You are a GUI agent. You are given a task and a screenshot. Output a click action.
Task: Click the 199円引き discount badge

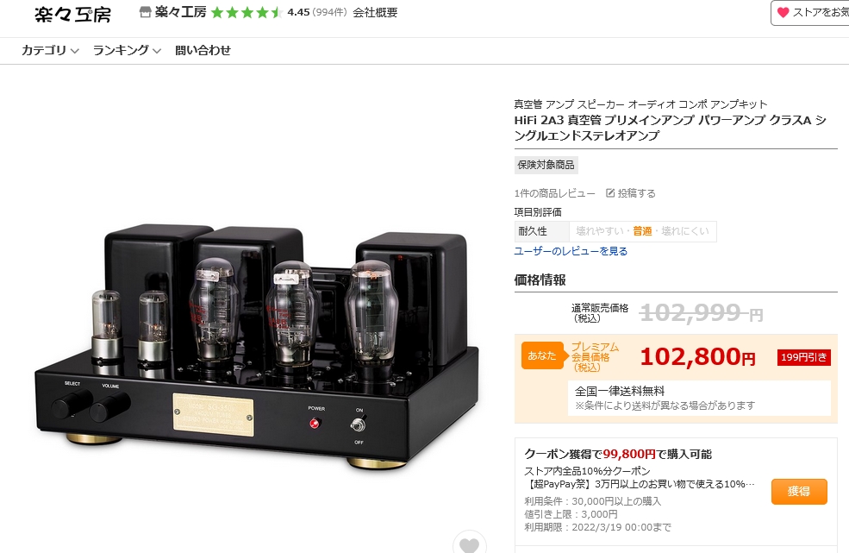point(804,357)
